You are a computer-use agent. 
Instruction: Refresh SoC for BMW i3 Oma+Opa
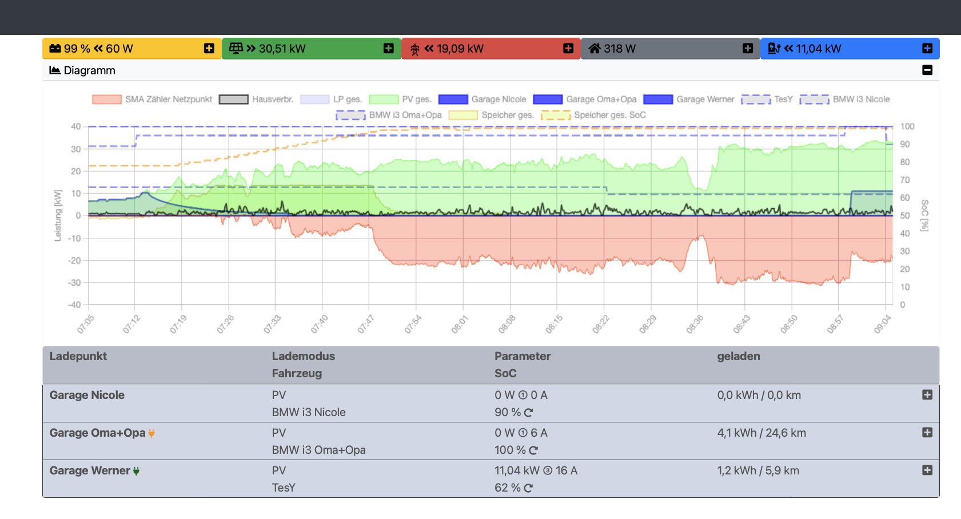pyautogui.click(x=533, y=450)
